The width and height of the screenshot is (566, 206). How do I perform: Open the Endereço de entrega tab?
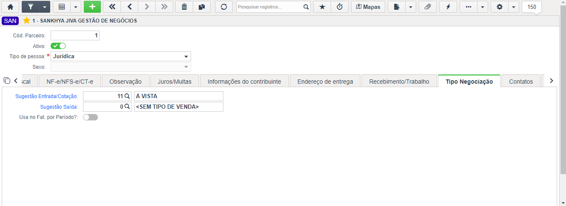(x=325, y=82)
